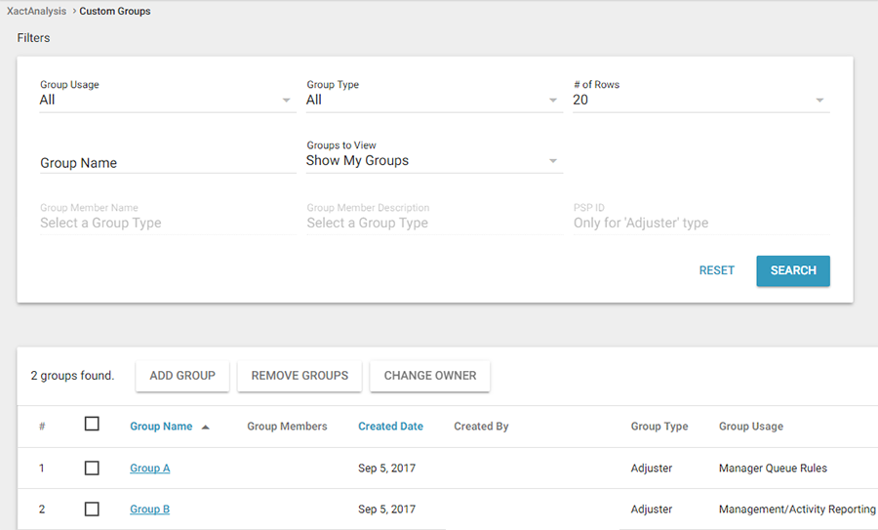Click the PSP ID input field

699,223
